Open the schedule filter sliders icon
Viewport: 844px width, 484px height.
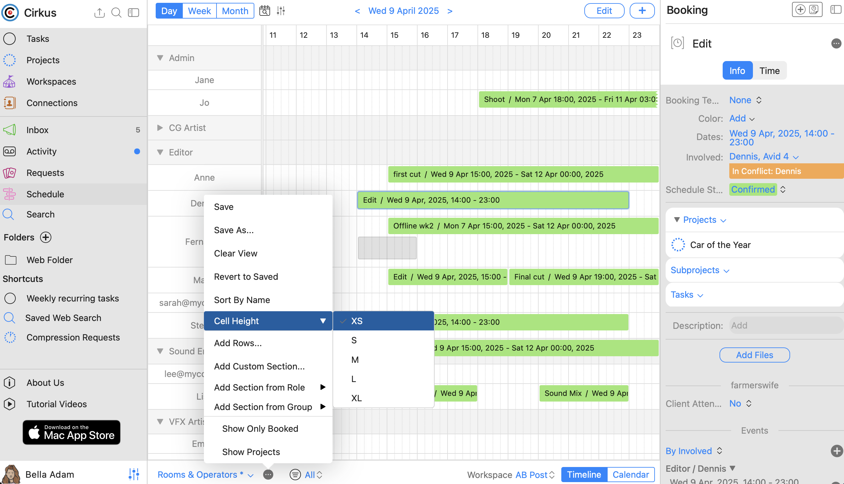coord(280,11)
